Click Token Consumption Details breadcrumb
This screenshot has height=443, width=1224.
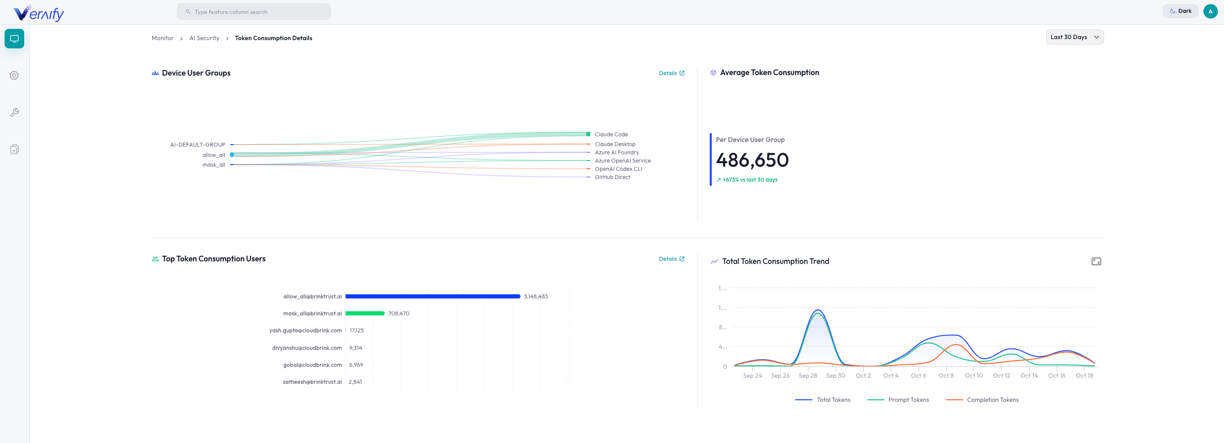[x=274, y=38]
